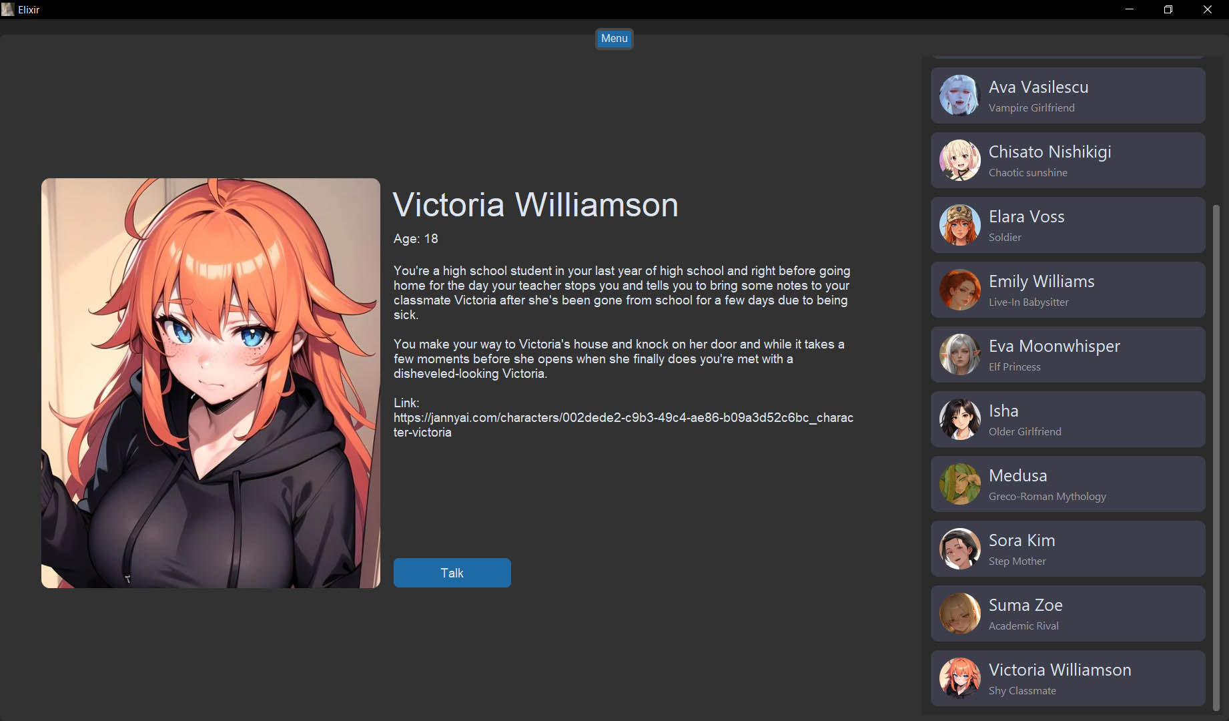The image size is (1229, 721).
Task: Select Emily Williams avatar icon
Action: coord(959,290)
